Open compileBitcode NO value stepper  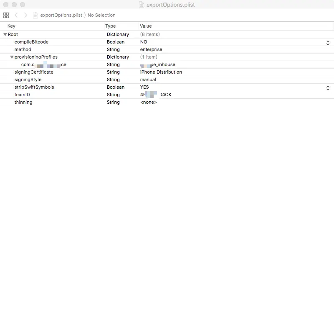(328, 43)
